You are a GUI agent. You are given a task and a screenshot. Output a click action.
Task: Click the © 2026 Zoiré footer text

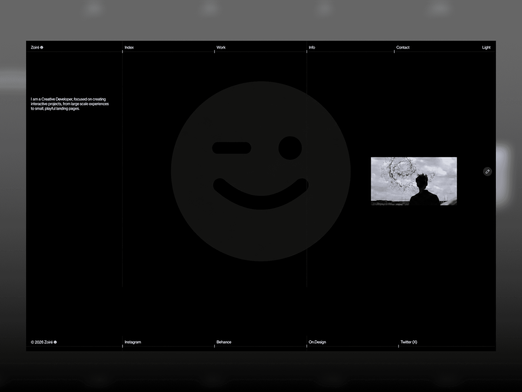pyautogui.click(x=44, y=342)
